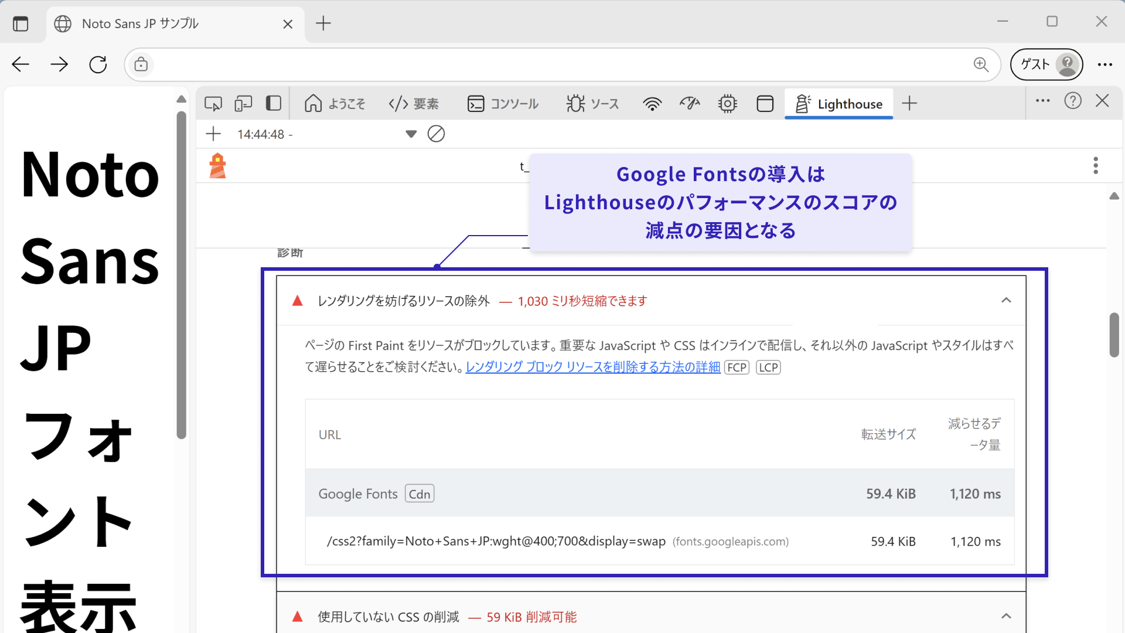Collapse the レンダリングを妨げるリソースの除外 audit
Image resolution: width=1125 pixels, height=633 pixels.
point(1006,301)
